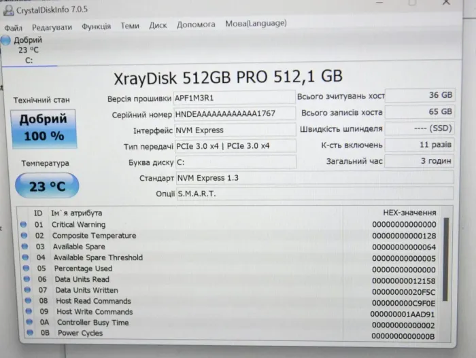The image size is (476, 358).
Task: Open the Функція menu
Action: (96, 26)
